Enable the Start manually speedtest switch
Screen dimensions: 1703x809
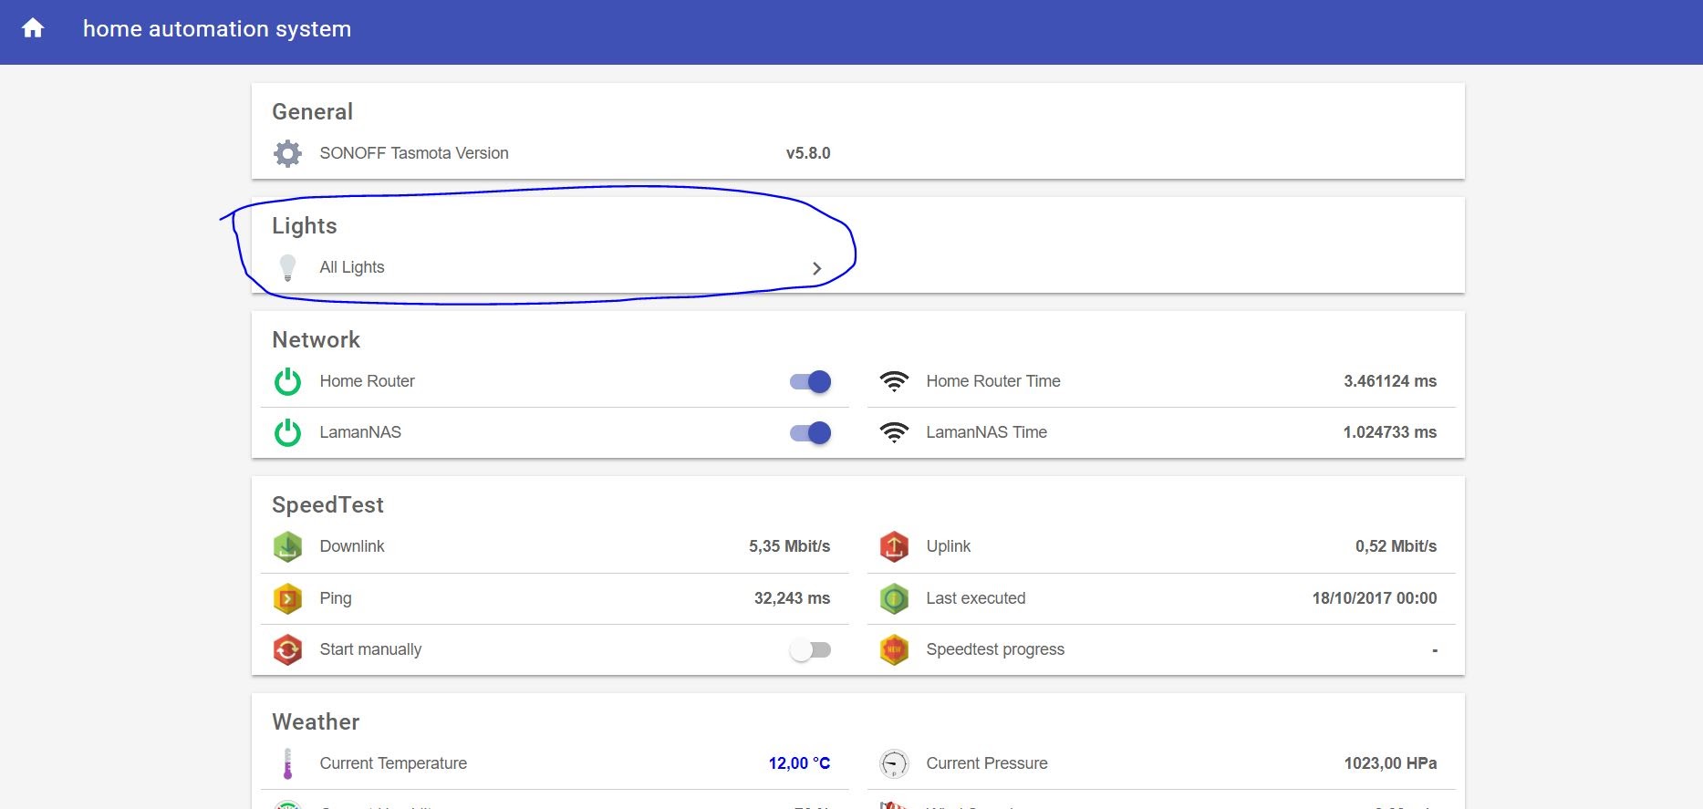pos(810,649)
